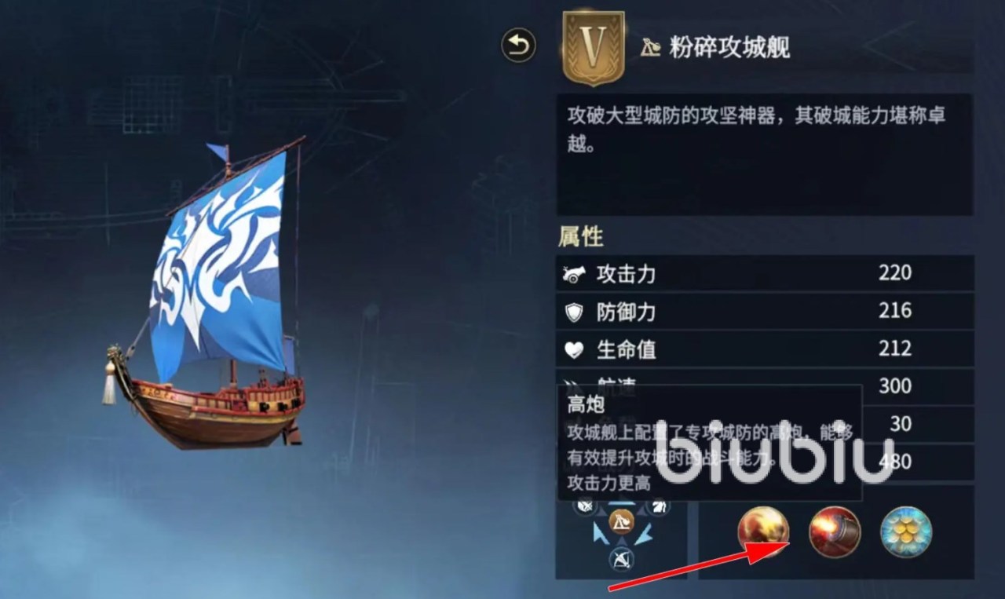The height and width of the screenshot is (599, 1005).
Task: Tap the top-left icon in counter diagram
Action: 585,506
